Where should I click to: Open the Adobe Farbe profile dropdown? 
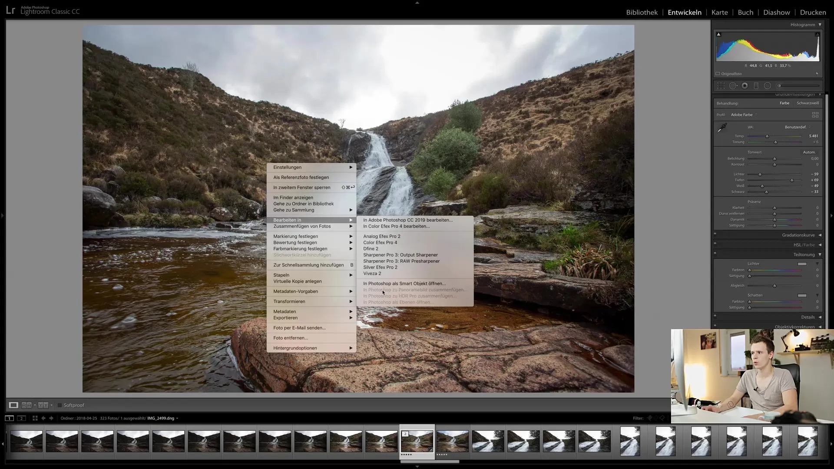744,115
